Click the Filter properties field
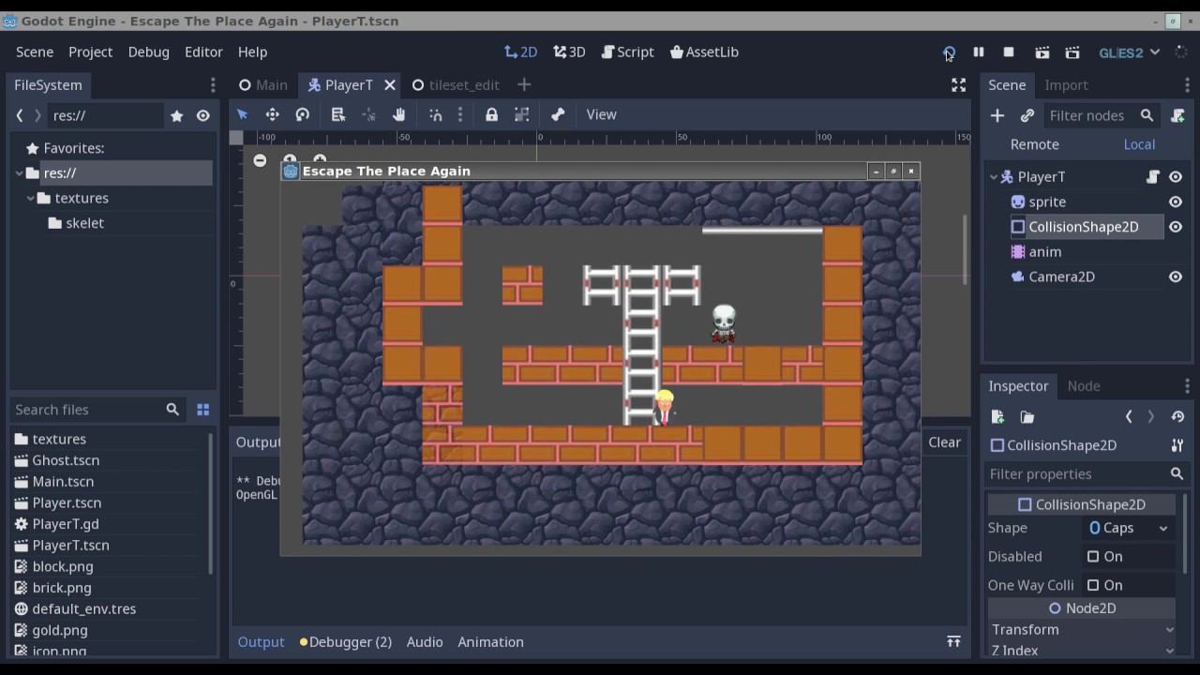The height and width of the screenshot is (675, 1200). click(x=1087, y=474)
